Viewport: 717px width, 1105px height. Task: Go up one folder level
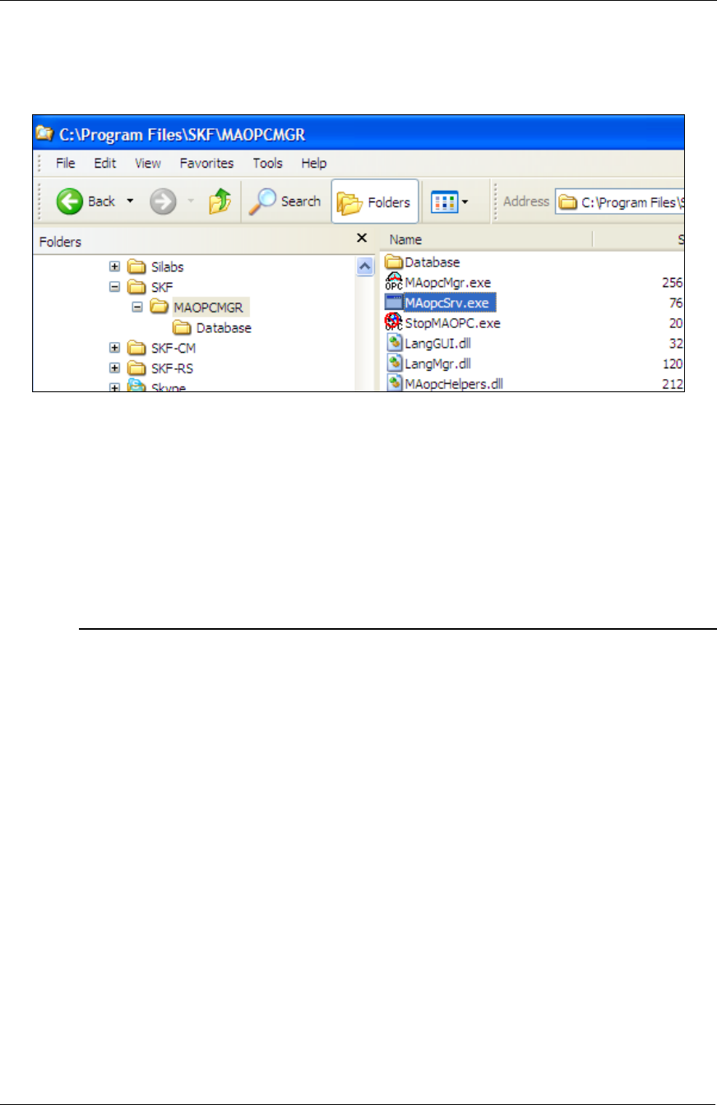[220, 201]
